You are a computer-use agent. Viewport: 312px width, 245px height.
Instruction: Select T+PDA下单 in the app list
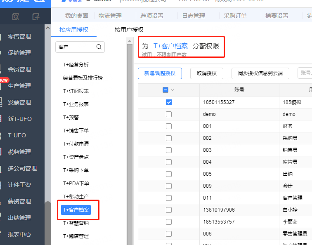click(76, 184)
